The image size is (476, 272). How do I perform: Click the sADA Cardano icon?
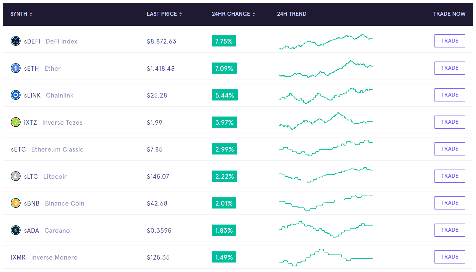pyautogui.click(x=15, y=230)
